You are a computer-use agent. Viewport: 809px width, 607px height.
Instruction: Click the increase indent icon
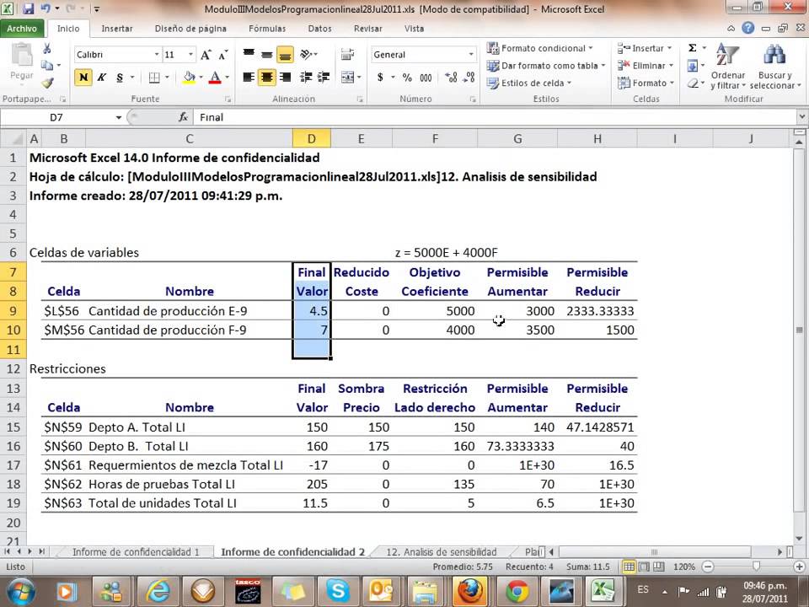324,78
